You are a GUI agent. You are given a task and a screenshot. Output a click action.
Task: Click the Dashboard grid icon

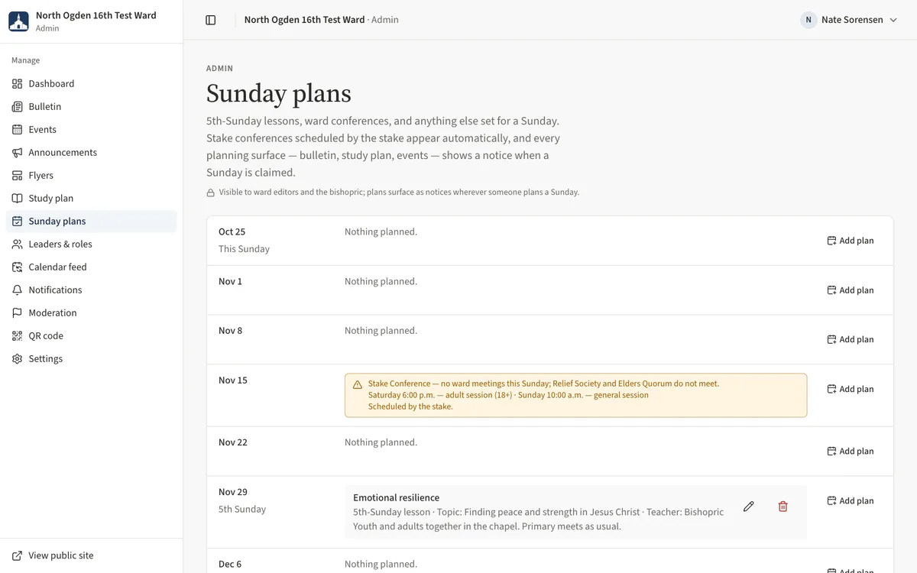pyautogui.click(x=18, y=84)
